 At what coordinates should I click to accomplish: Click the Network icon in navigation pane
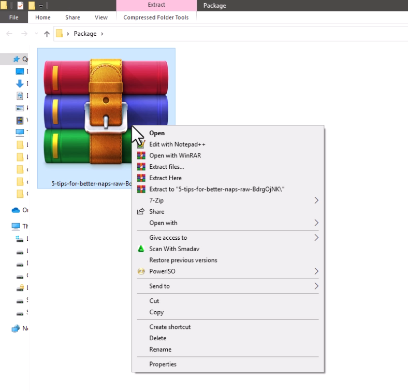click(x=16, y=328)
